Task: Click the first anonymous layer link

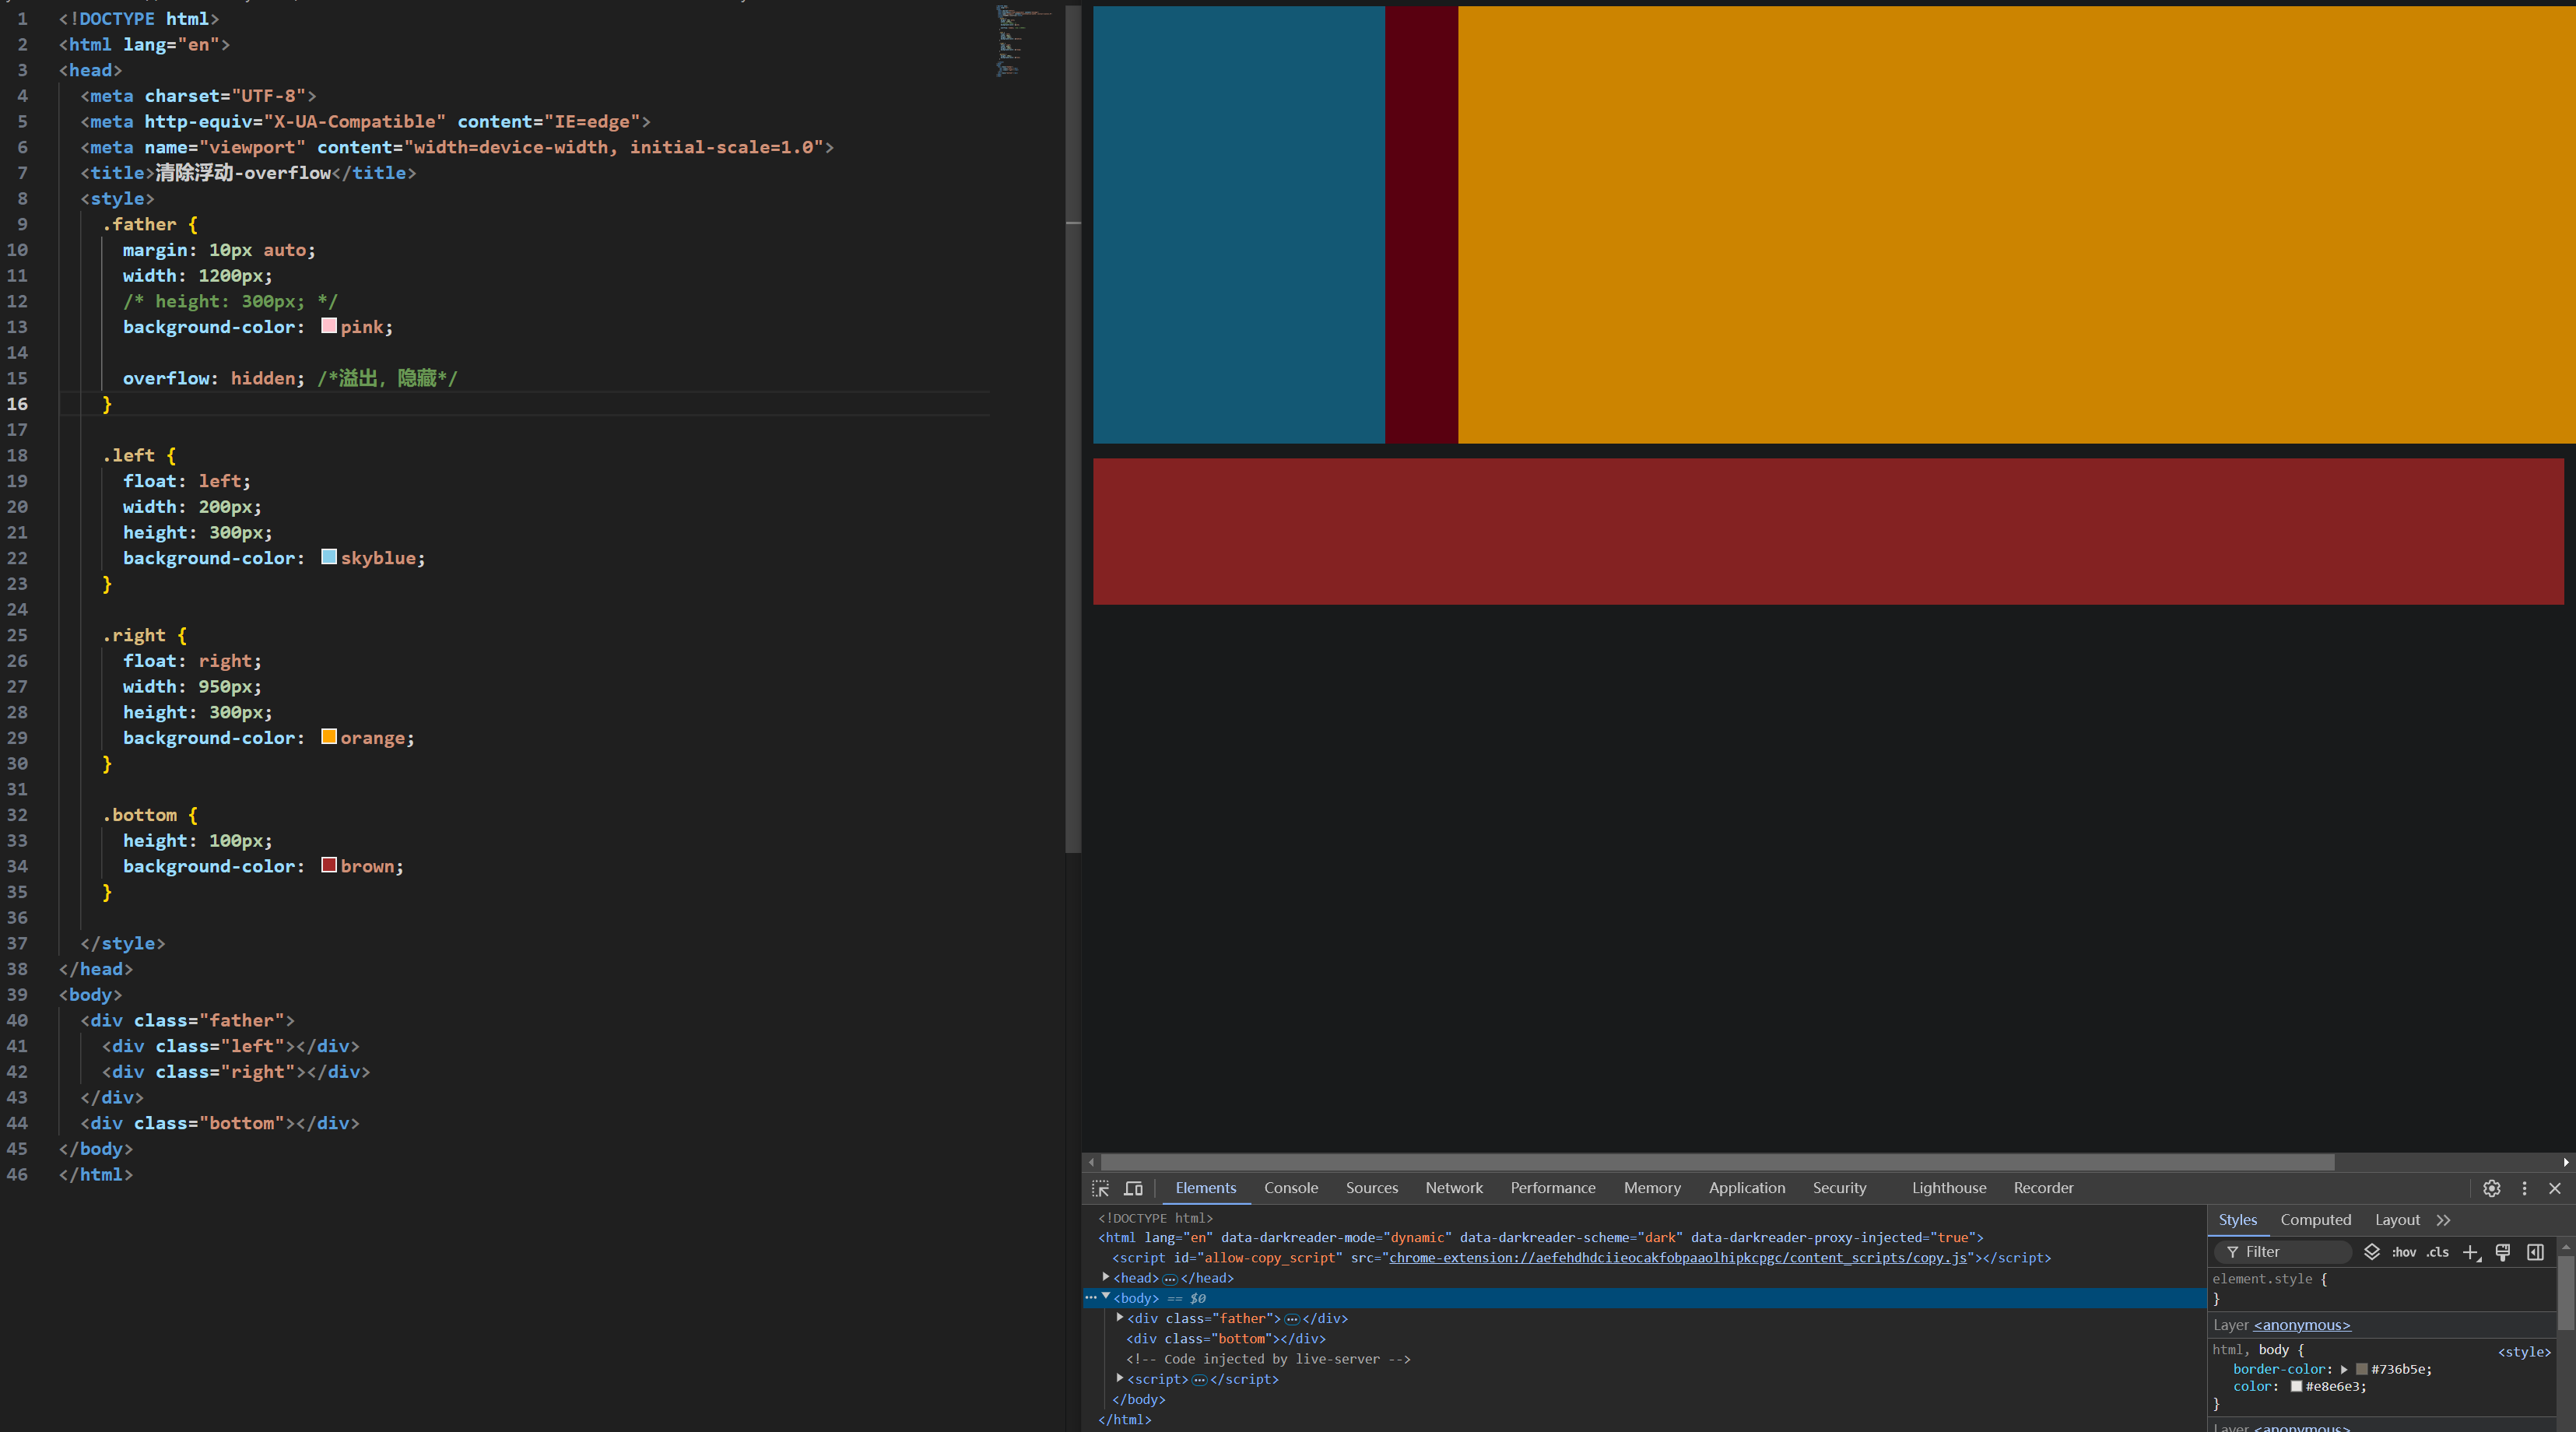Action: coord(2301,1325)
